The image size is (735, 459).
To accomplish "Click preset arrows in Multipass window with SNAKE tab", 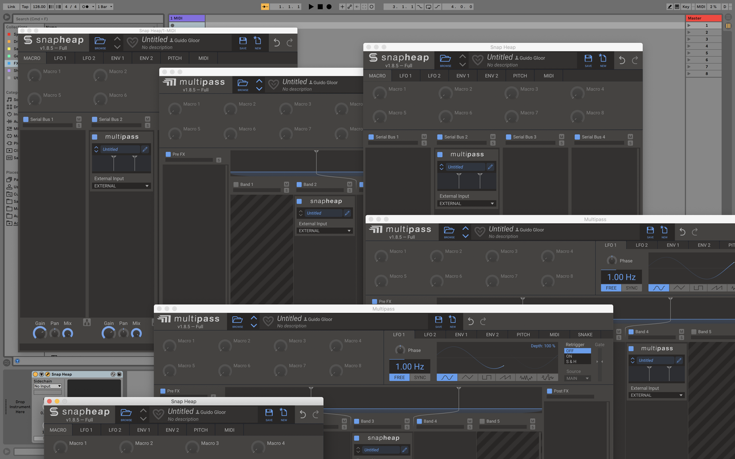I will pyautogui.click(x=253, y=321).
